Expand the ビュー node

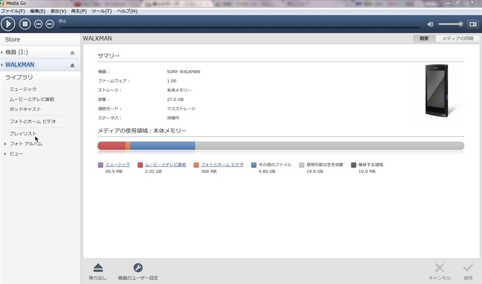click(5, 154)
